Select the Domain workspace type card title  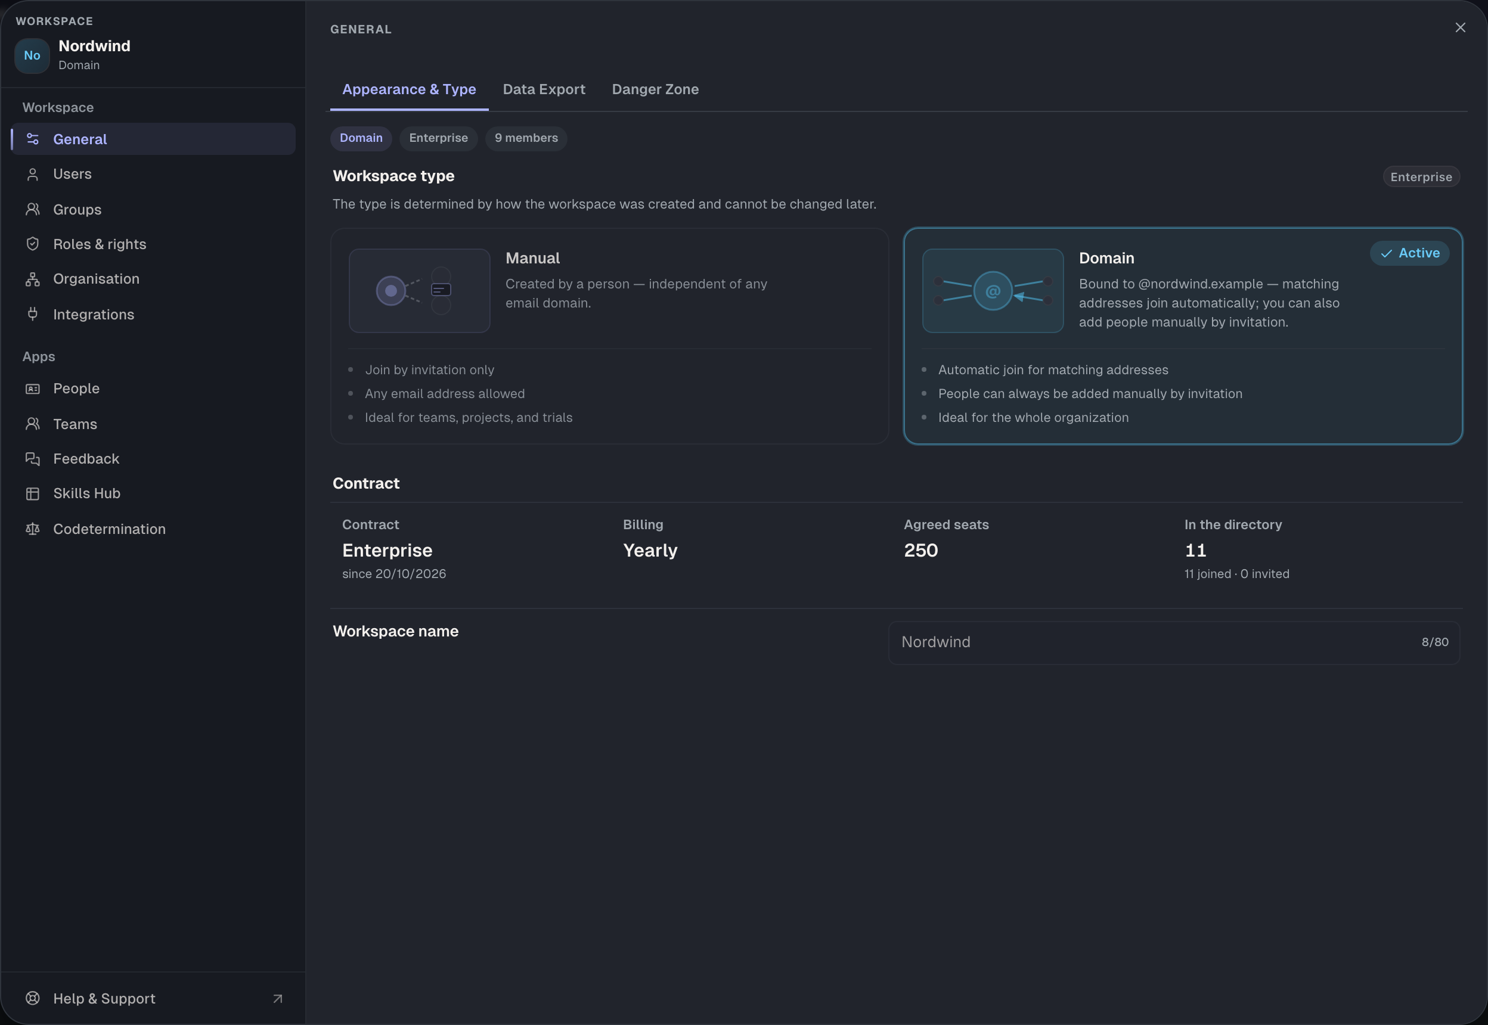click(1106, 258)
